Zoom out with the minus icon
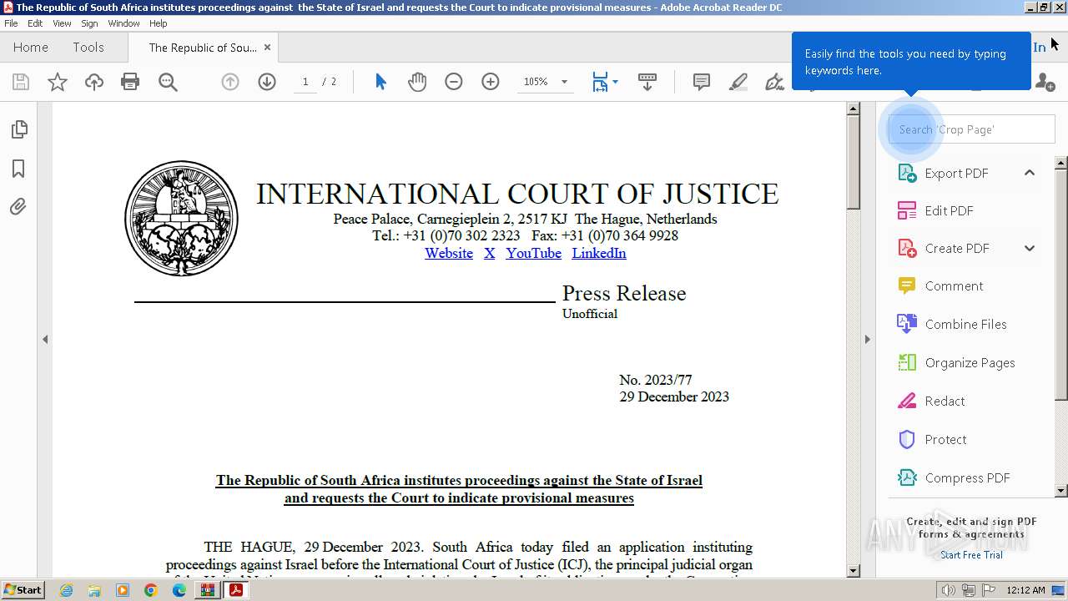The width and height of the screenshot is (1068, 601). (454, 82)
